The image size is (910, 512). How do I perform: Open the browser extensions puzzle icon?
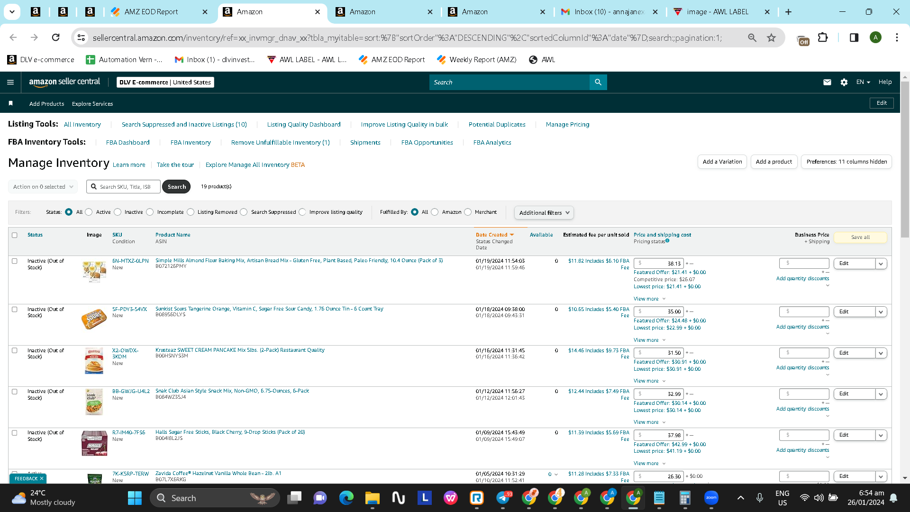click(x=823, y=37)
